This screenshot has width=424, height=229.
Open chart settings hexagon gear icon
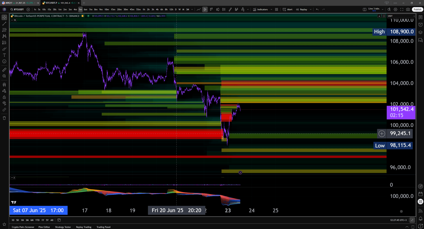coord(395,9)
